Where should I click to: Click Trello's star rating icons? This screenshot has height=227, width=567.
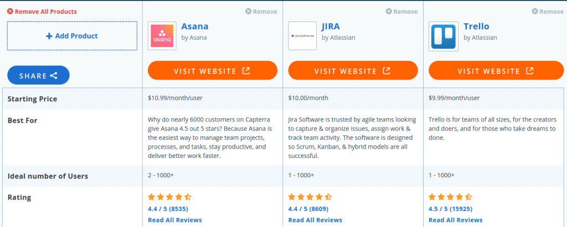450,197
